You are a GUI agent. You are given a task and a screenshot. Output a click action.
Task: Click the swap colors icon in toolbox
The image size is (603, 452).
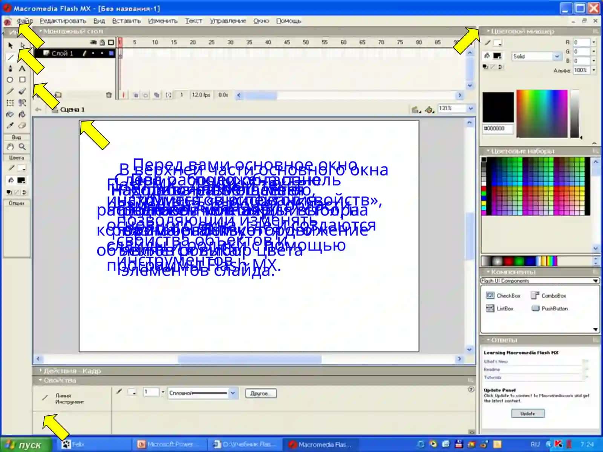coord(24,192)
